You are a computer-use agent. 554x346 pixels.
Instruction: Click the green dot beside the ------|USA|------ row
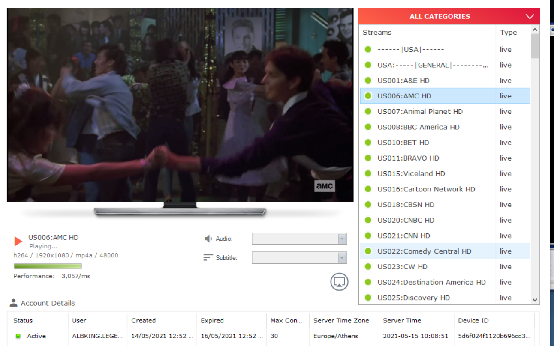coord(368,49)
